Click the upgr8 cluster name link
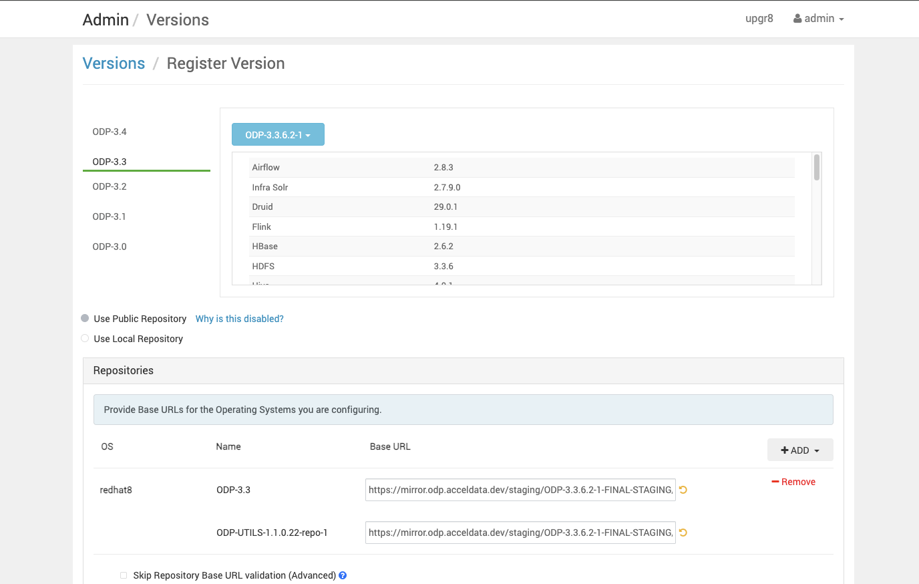 pos(759,19)
